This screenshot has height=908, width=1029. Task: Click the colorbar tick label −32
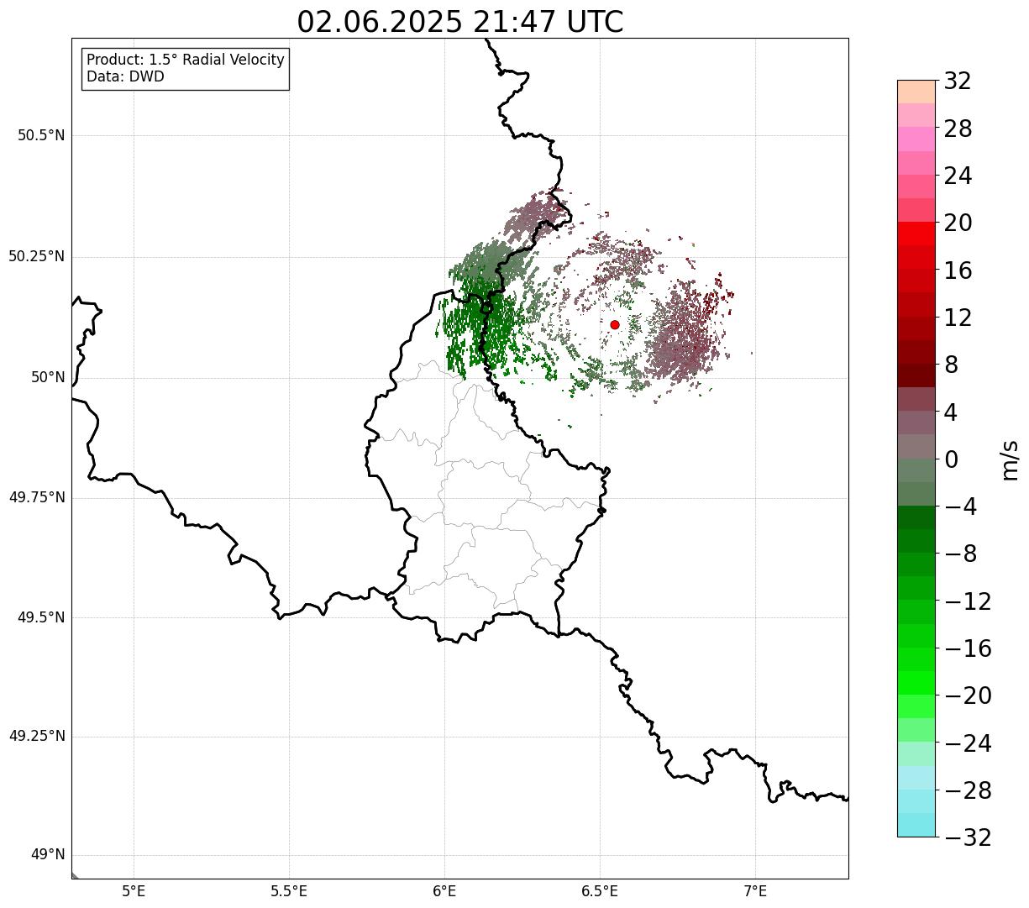coord(968,837)
